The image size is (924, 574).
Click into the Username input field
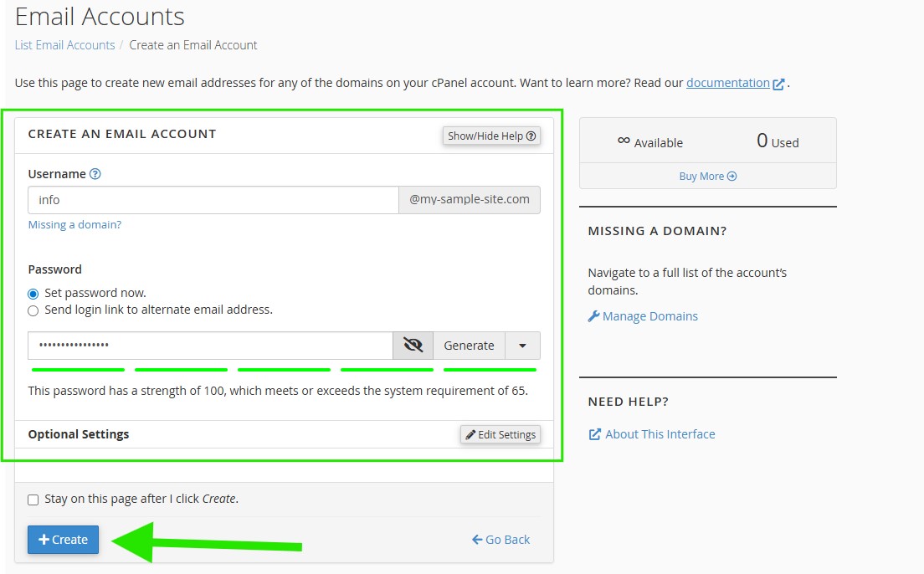pos(213,200)
